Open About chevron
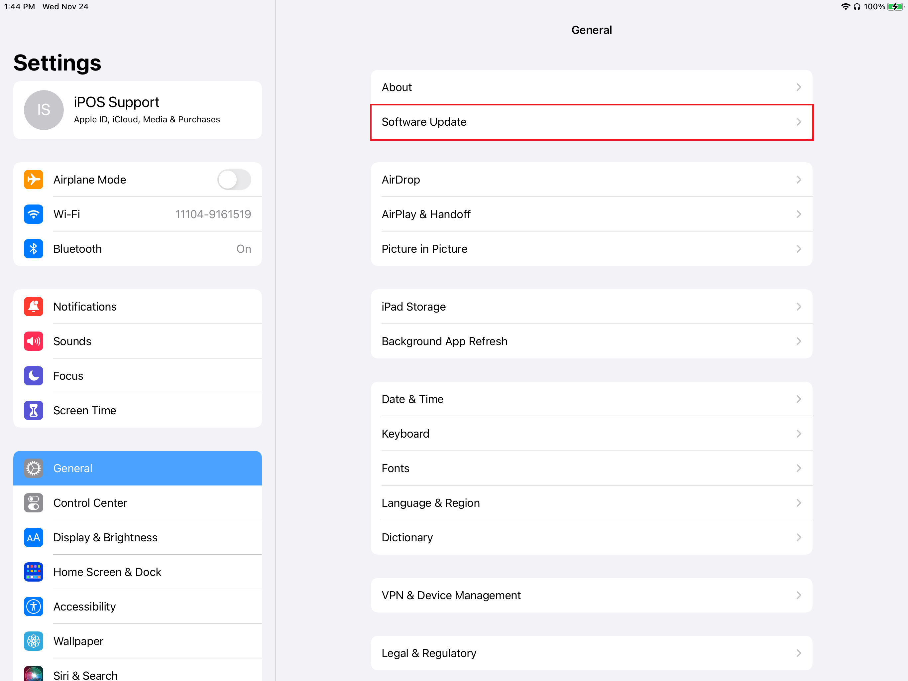This screenshot has height=681, width=908. [x=798, y=87]
